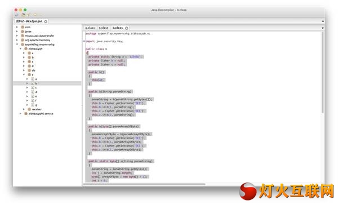The height and width of the screenshot is (205, 338).
Task: Expand the import section fold marker
Action: (x=84, y=41)
